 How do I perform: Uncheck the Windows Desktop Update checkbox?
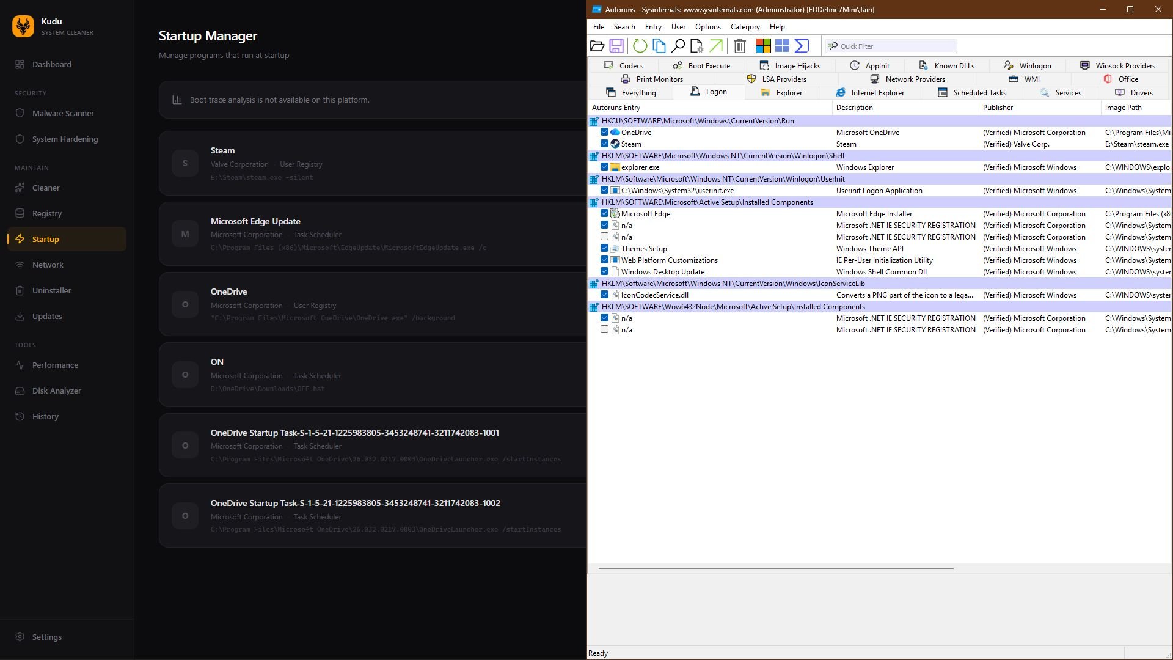[x=604, y=271]
